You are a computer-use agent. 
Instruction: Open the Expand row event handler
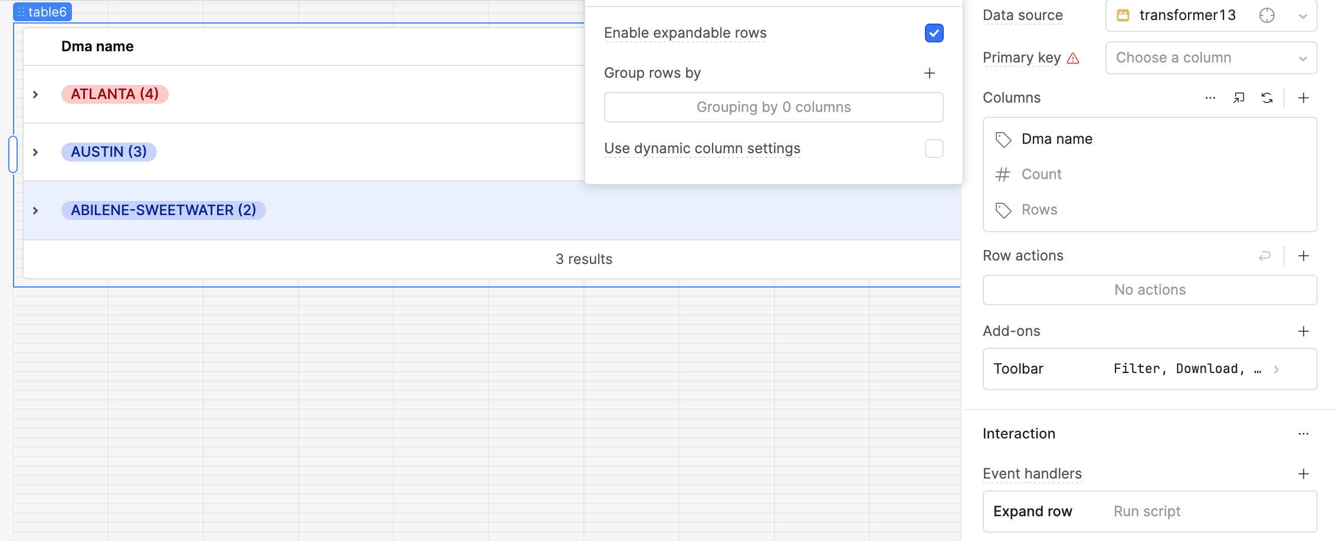(x=1149, y=512)
